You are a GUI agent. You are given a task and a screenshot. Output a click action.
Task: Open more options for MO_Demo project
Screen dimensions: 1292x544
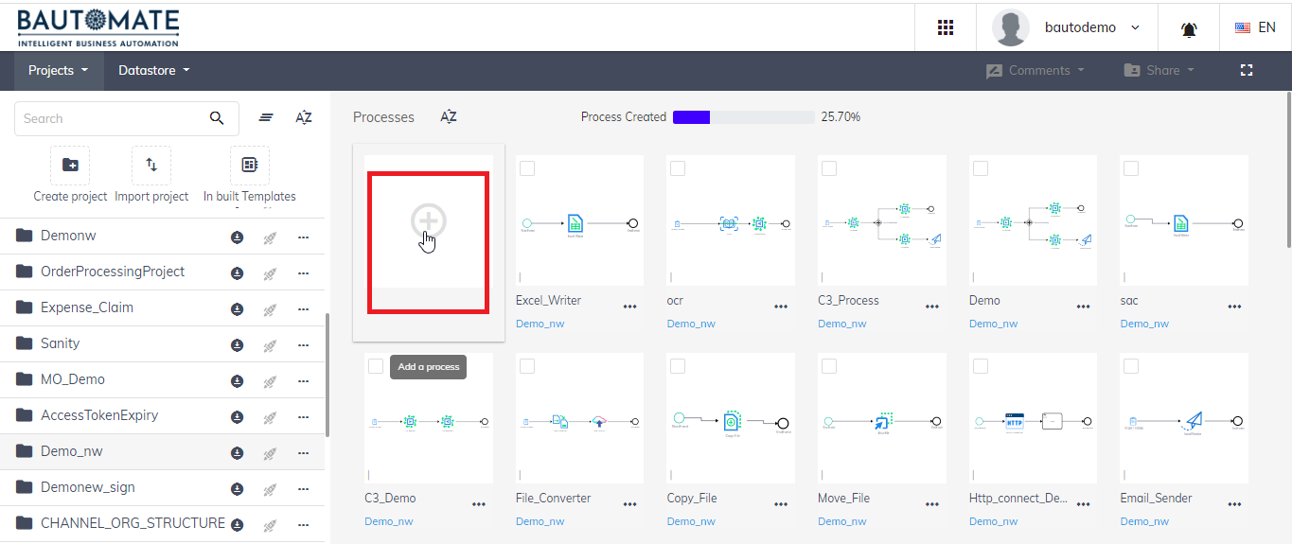point(303,380)
